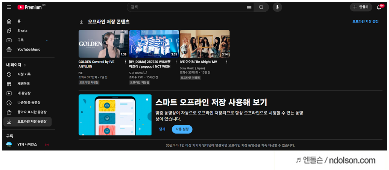Viewport: 389px width, 170px height.
Task: Select 오프라인 저장 동영상 in sidebar
Action: coord(27,122)
